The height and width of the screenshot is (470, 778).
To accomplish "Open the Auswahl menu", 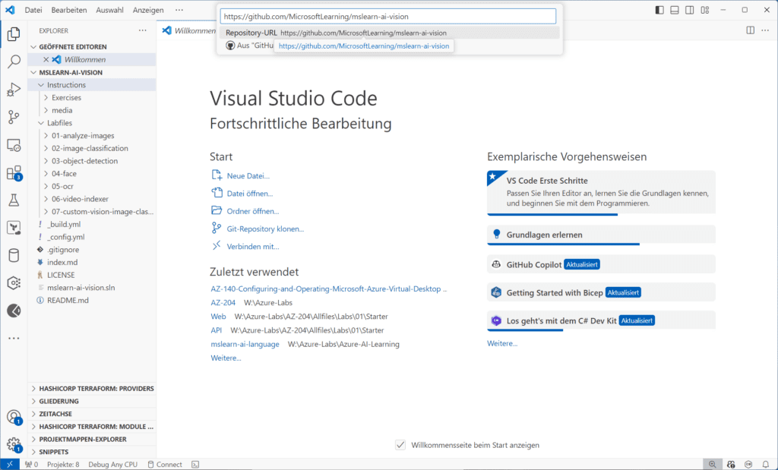I will (109, 10).
